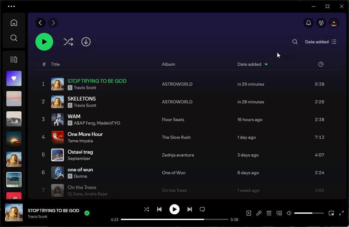
Task: Sort by the duration clock column
Action: coord(321,64)
